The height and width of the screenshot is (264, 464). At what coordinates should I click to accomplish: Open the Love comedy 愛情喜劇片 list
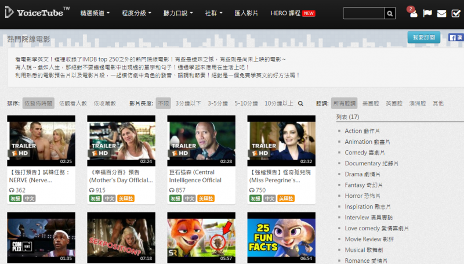click(x=376, y=229)
